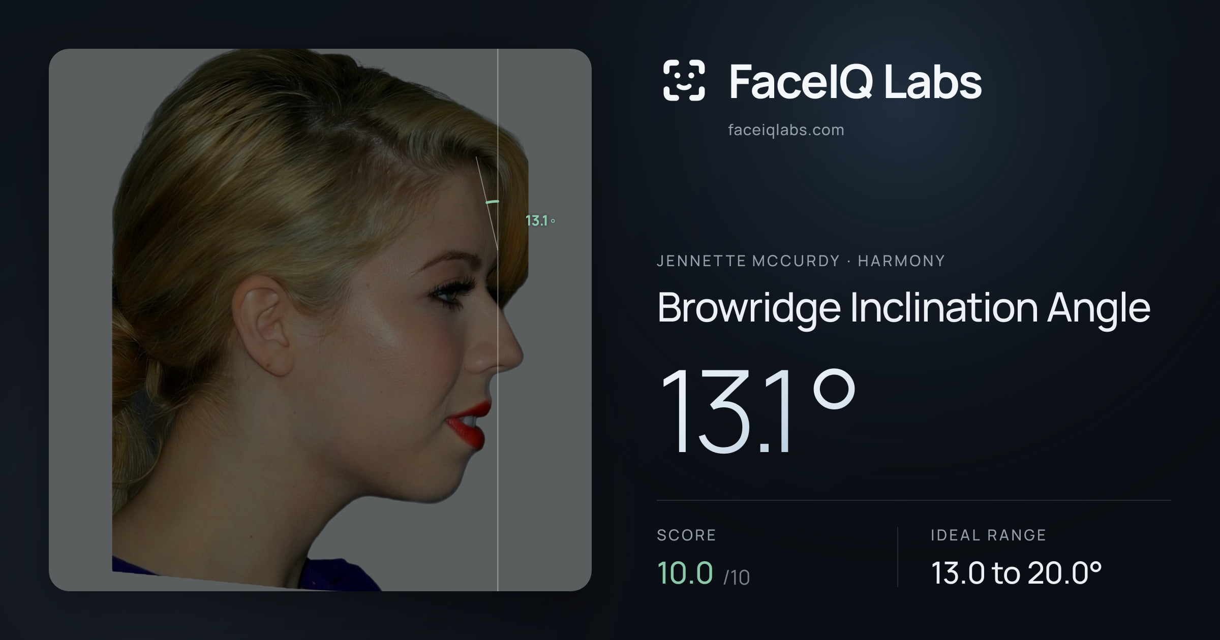The height and width of the screenshot is (640, 1220).
Task: Click the FaceIQ Labs brand title
Action: tap(855, 81)
